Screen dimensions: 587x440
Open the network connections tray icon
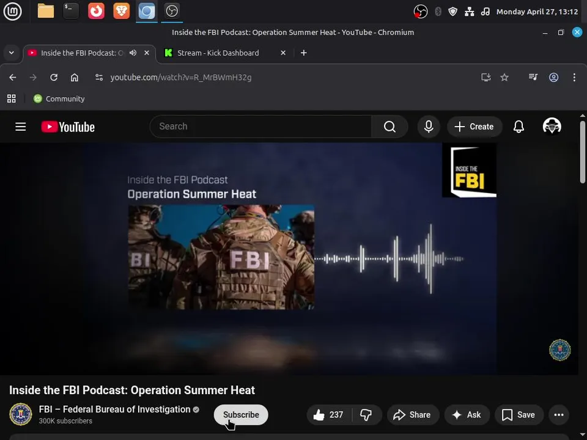tap(469, 12)
